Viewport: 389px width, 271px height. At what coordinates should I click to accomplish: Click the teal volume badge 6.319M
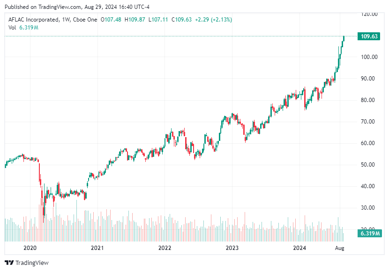pyautogui.click(x=370, y=233)
